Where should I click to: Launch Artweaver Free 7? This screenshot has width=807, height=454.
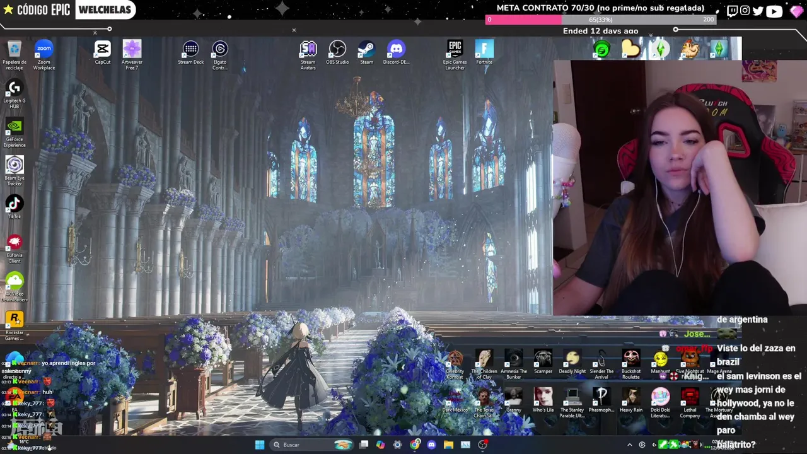click(x=132, y=55)
